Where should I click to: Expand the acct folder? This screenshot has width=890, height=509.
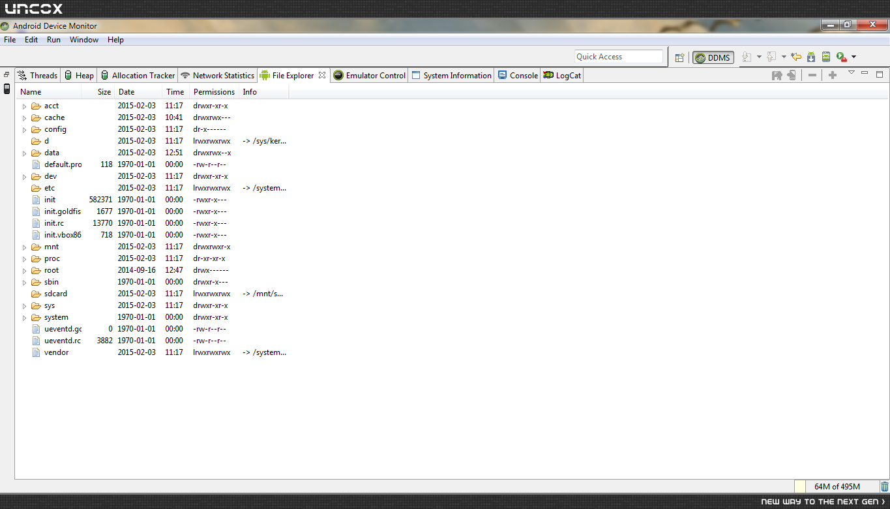coord(25,106)
